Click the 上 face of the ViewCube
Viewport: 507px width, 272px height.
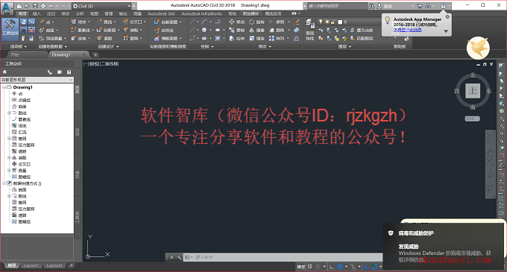[x=473, y=91]
